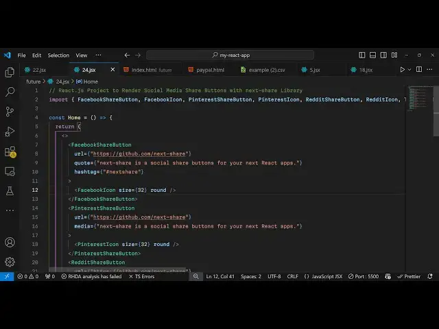The width and height of the screenshot is (439, 329).
Task: Show the hidden menu bar items
Action: click(98, 55)
